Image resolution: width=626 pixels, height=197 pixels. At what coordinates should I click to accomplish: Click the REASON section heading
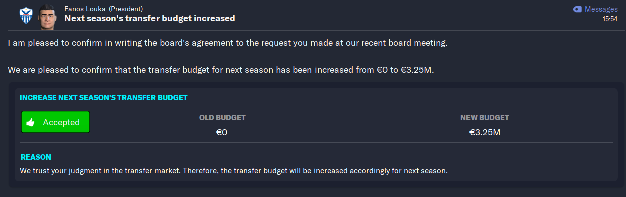36,157
